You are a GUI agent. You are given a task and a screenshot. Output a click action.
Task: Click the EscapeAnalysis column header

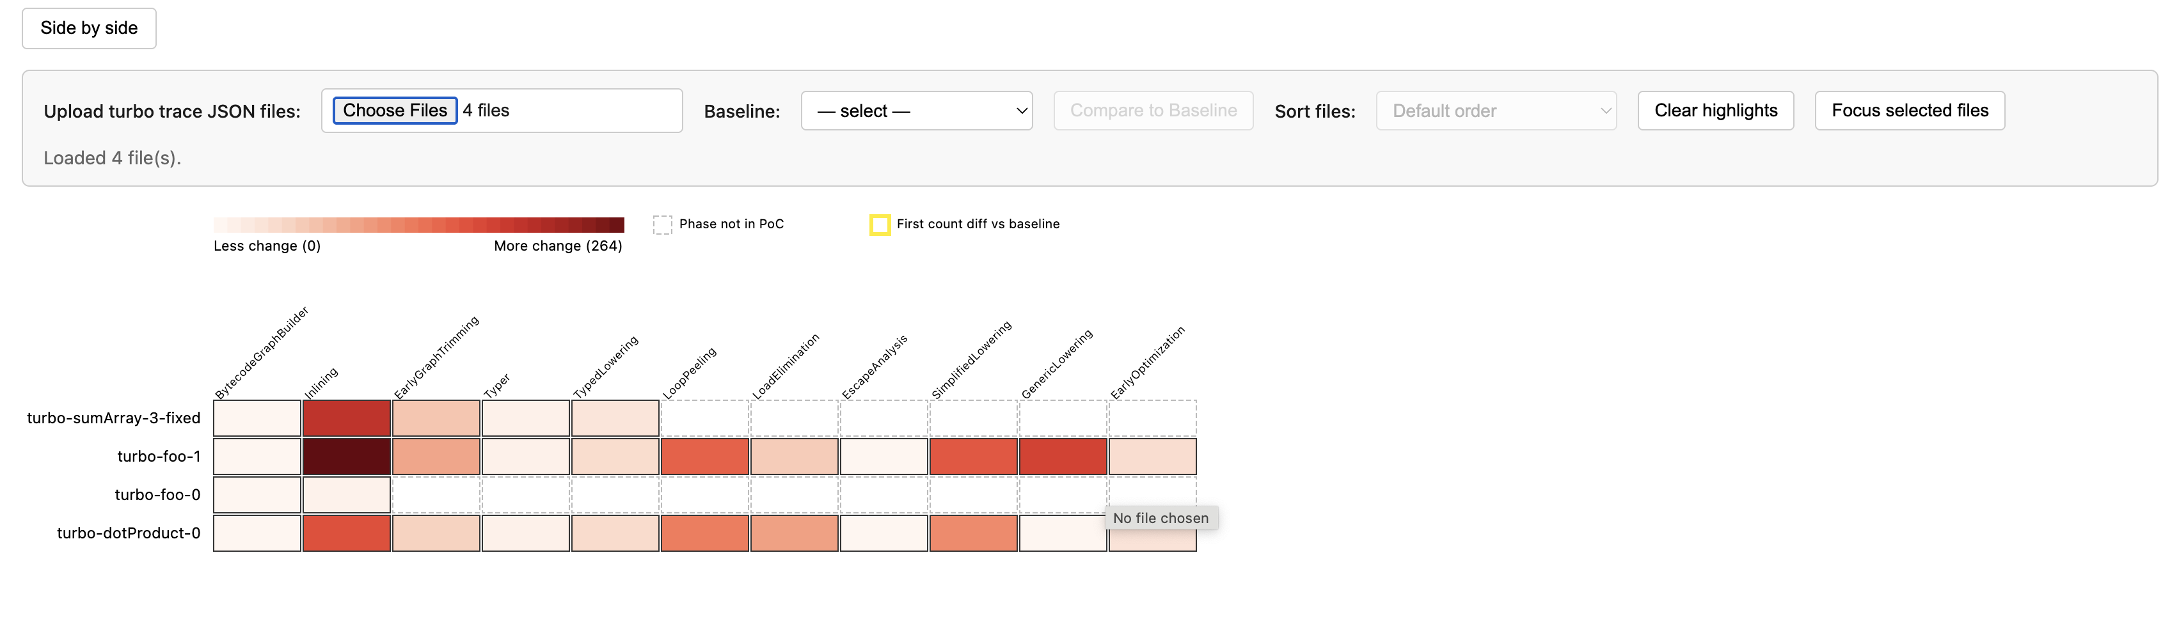click(875, 366)
